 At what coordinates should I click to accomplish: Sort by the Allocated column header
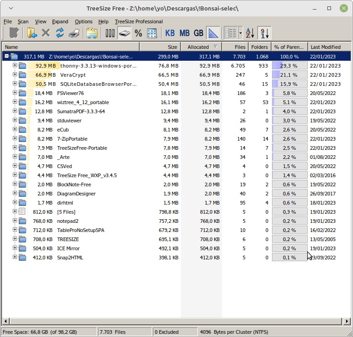198,47
